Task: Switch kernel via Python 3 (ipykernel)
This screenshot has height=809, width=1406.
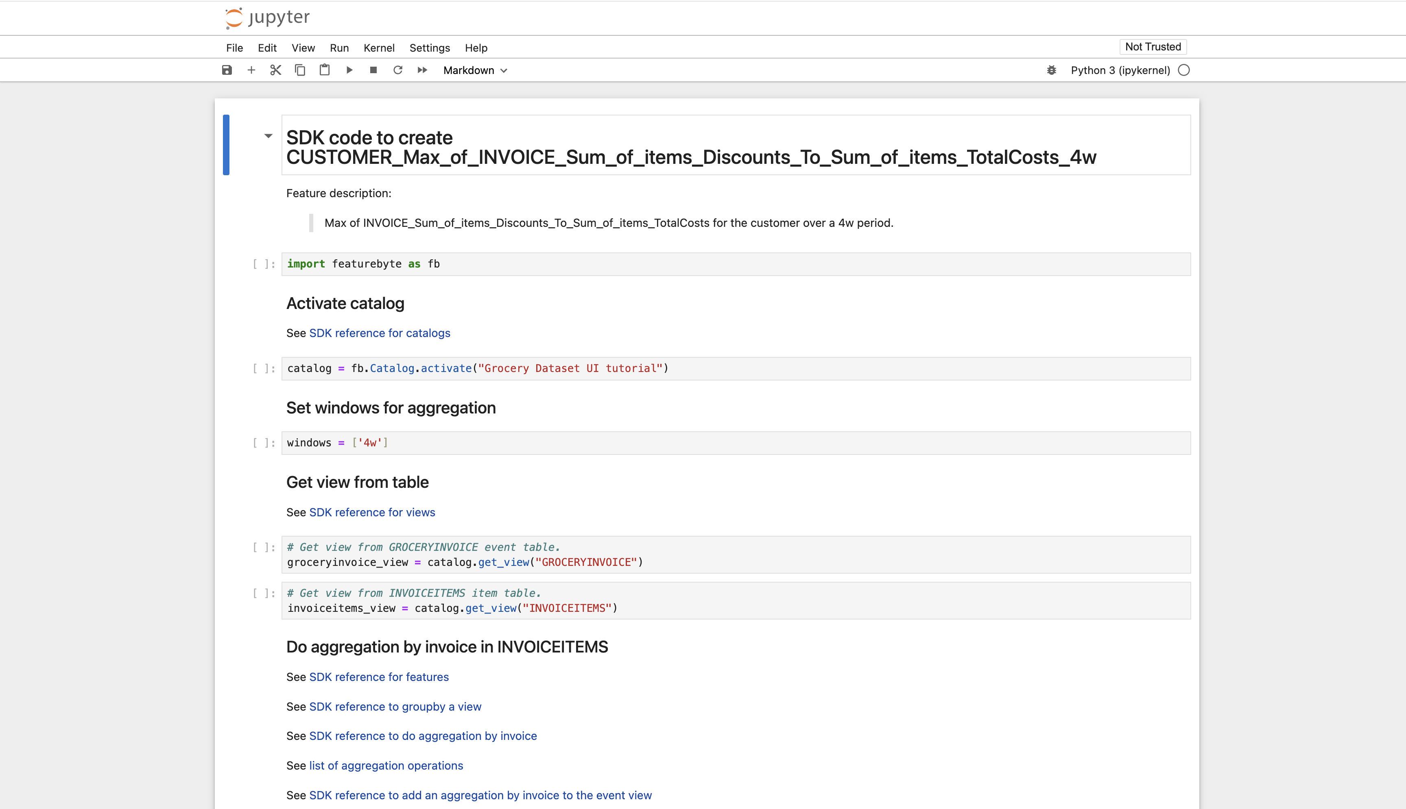Action: click(1120, 70)
